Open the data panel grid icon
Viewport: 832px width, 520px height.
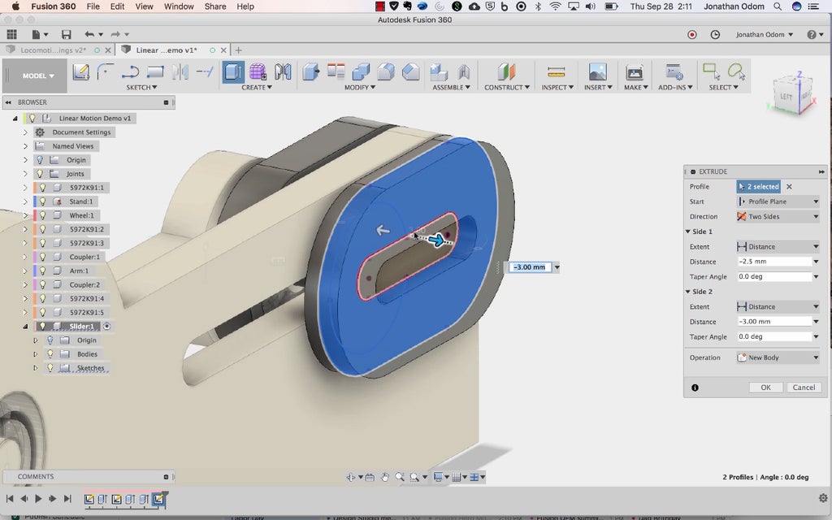[x=11, y=35]
